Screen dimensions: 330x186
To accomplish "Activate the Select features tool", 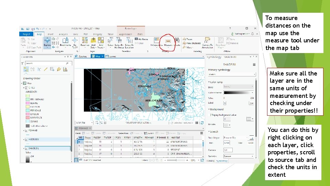I will 110,42.
